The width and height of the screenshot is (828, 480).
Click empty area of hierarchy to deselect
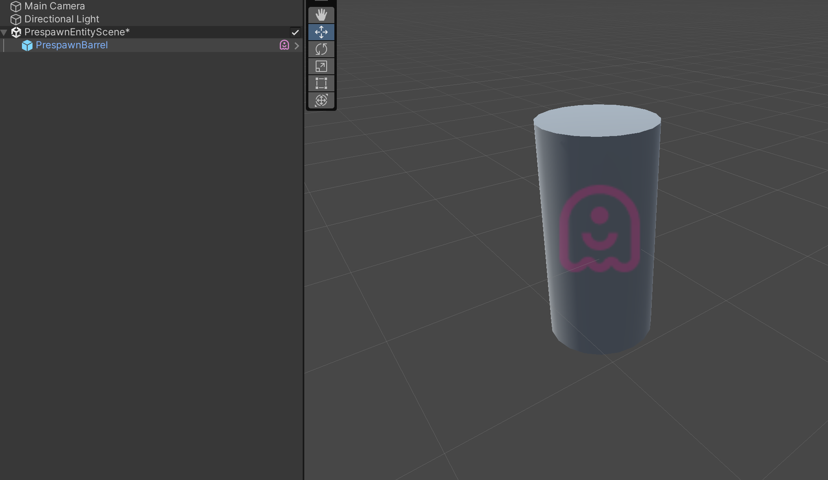click(150, 244)
